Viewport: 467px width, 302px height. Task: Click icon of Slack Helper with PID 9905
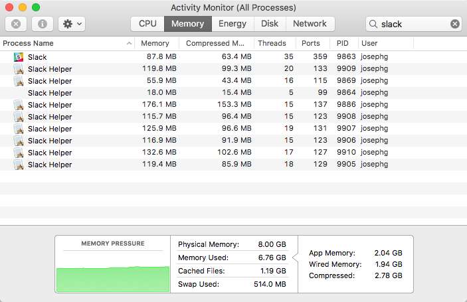coord(19,165)
